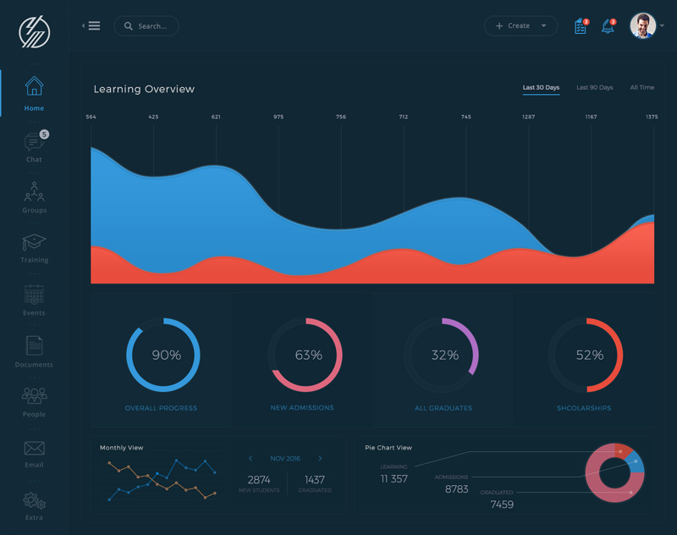The height and width of the screenshot is (535, 677).
Task: Open Documents from the sidebar
Action: tap(34, 345)
